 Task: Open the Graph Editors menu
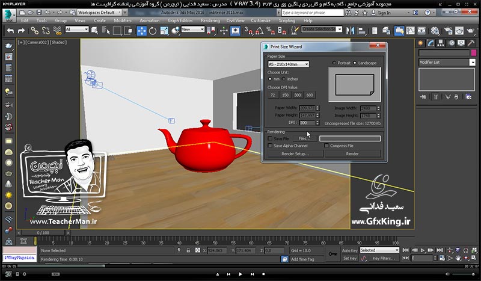click(180, 20)
